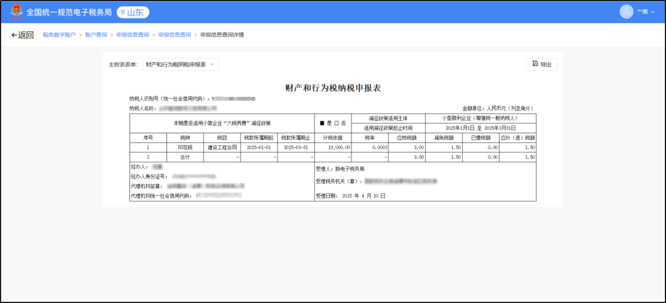The width and height of the screenshot is (666, 303).
Task: Check the 是 checkbox for 六税两费 policy
Action: click(x=322, y=123)
